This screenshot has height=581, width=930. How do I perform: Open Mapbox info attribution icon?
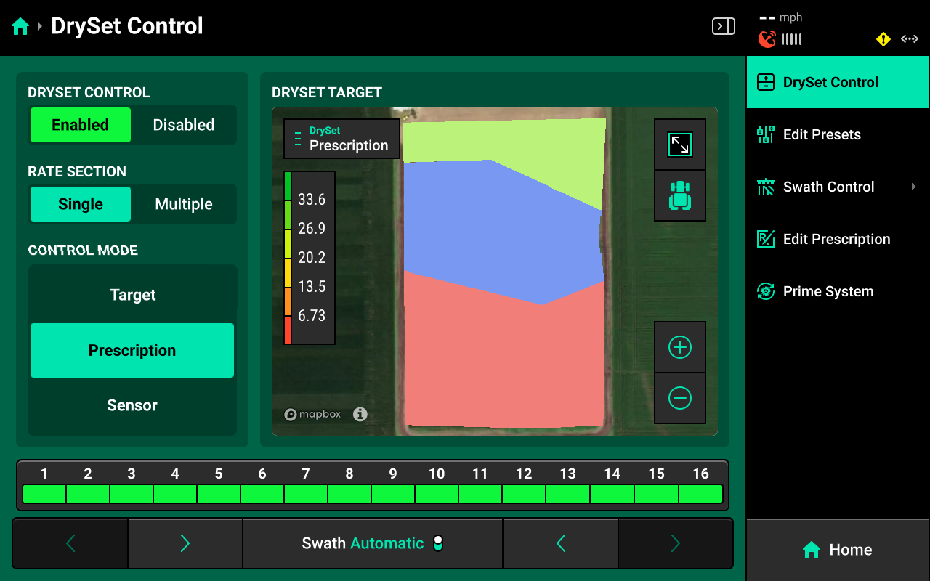coord(360,414)
